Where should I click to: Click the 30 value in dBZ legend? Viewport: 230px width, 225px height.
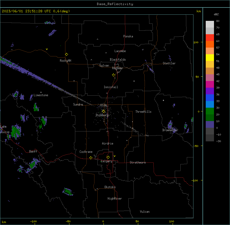(218, 108)
